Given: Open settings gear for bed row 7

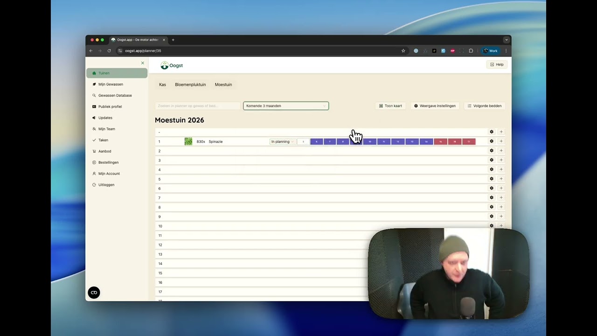Looking at the screenshot, I should coord(492,197).
